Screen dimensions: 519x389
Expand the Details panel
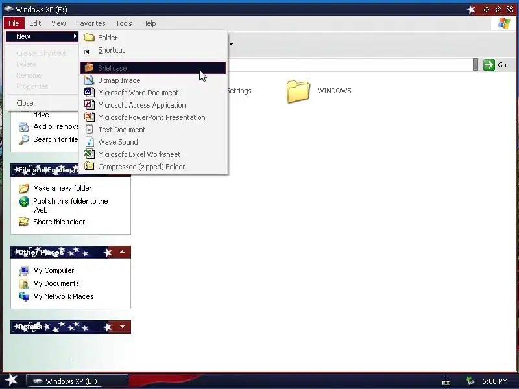point(122,327)
